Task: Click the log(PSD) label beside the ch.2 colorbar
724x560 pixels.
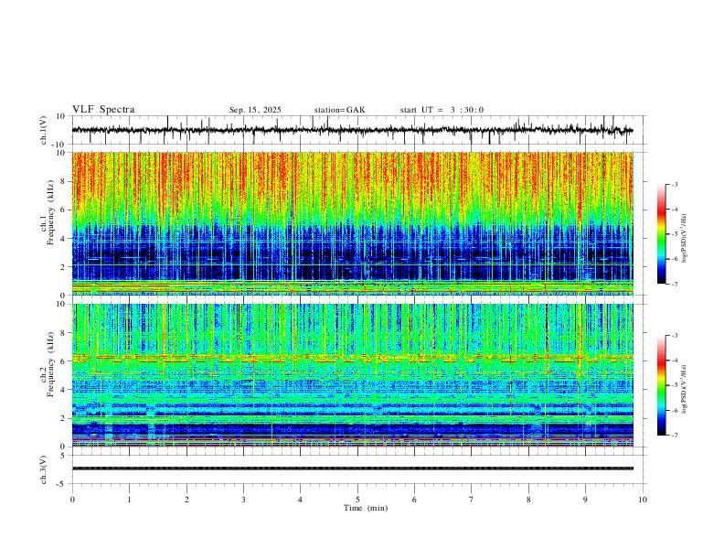Action: [x=685, y=389]
